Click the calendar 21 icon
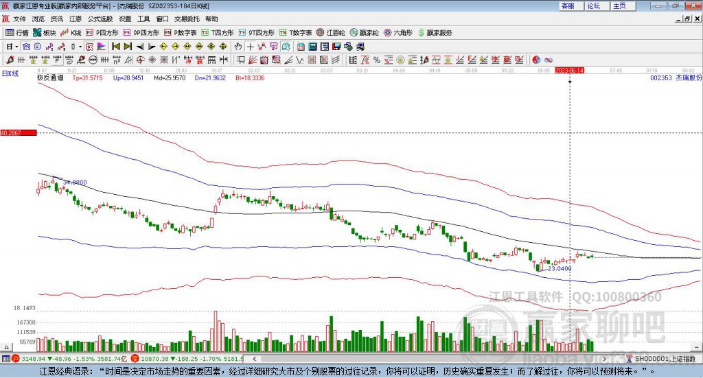The image size is (703, 378). click(x=301, y=47)
